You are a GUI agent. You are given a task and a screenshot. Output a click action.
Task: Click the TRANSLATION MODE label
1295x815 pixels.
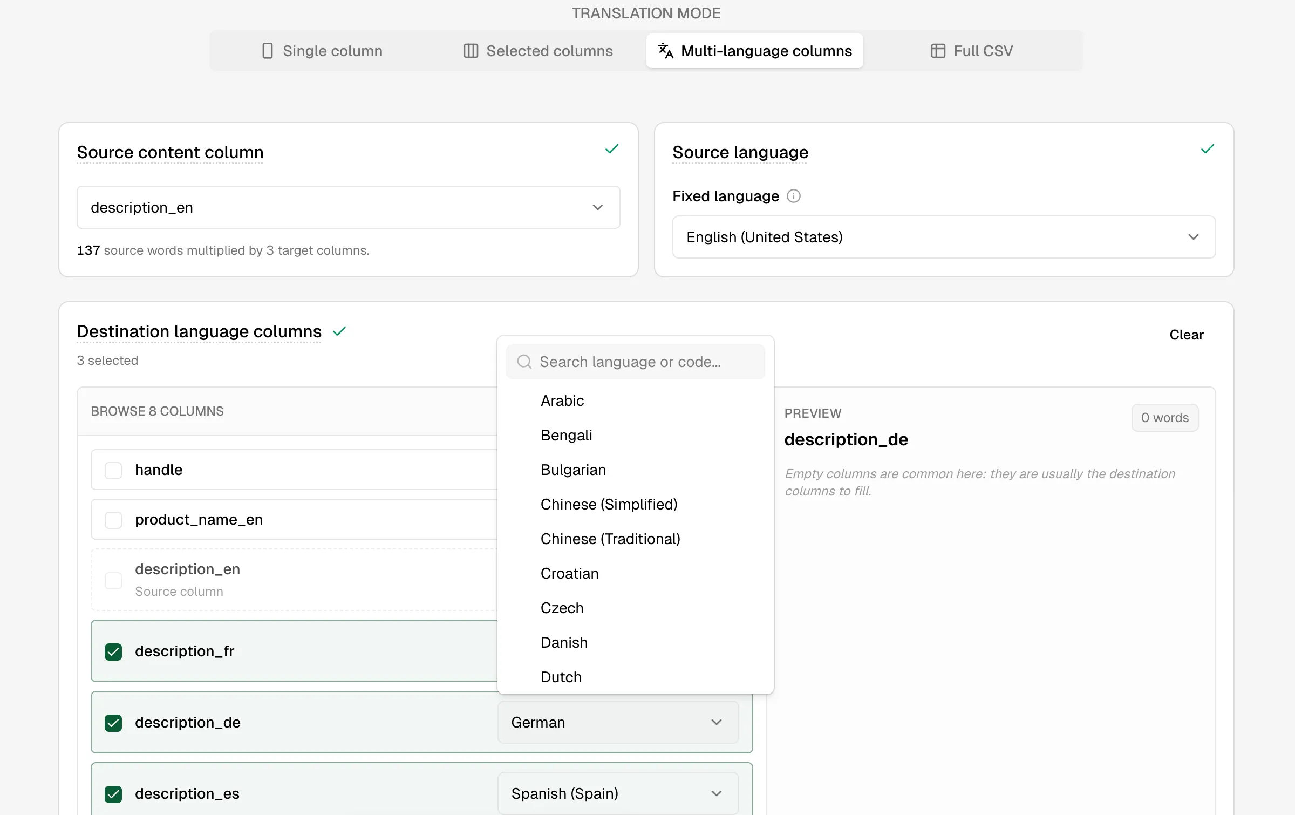pos(646,13)
